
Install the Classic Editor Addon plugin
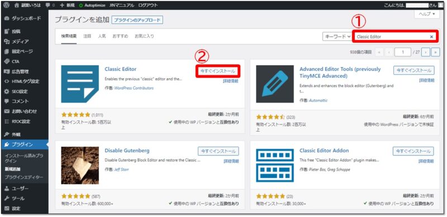click(413, 151)
